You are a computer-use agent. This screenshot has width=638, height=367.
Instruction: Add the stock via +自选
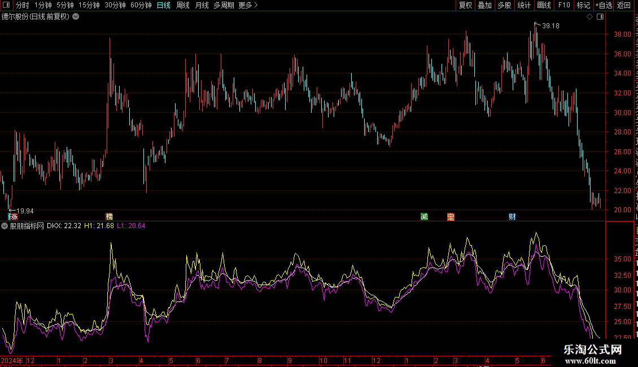(604, 5)
